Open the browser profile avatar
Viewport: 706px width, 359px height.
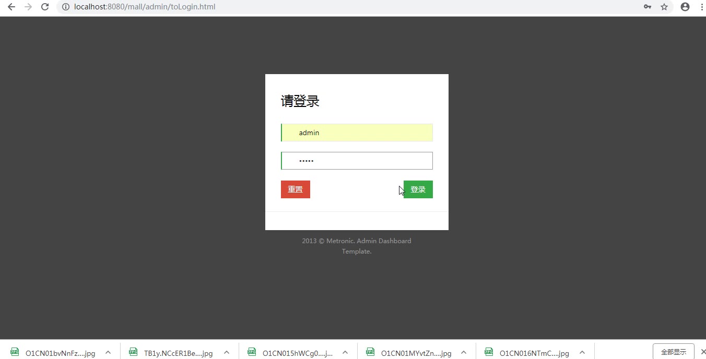click(x=685, y=7)
